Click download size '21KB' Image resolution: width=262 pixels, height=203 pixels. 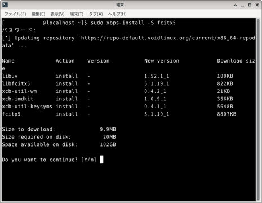(x=224, y=91)
